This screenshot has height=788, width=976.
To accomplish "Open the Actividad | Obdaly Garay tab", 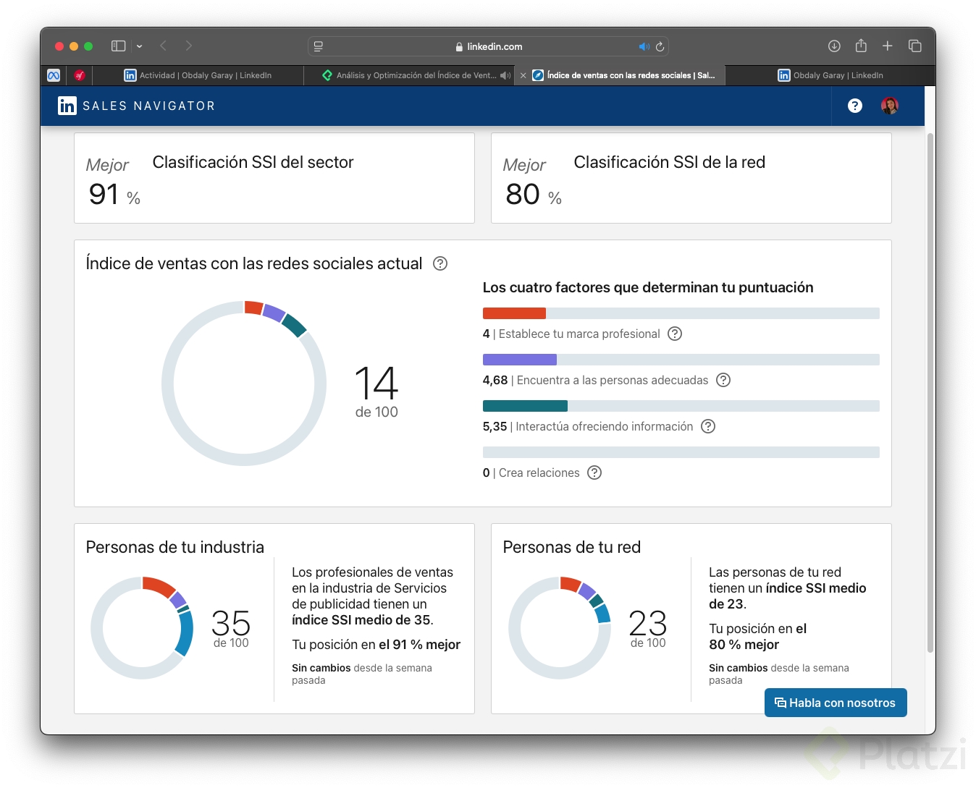I will point(198,75).
